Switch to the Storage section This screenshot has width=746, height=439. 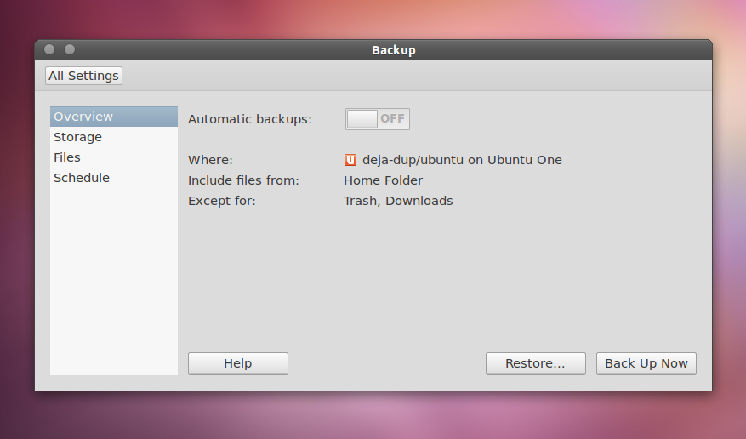tap(114, 137)
